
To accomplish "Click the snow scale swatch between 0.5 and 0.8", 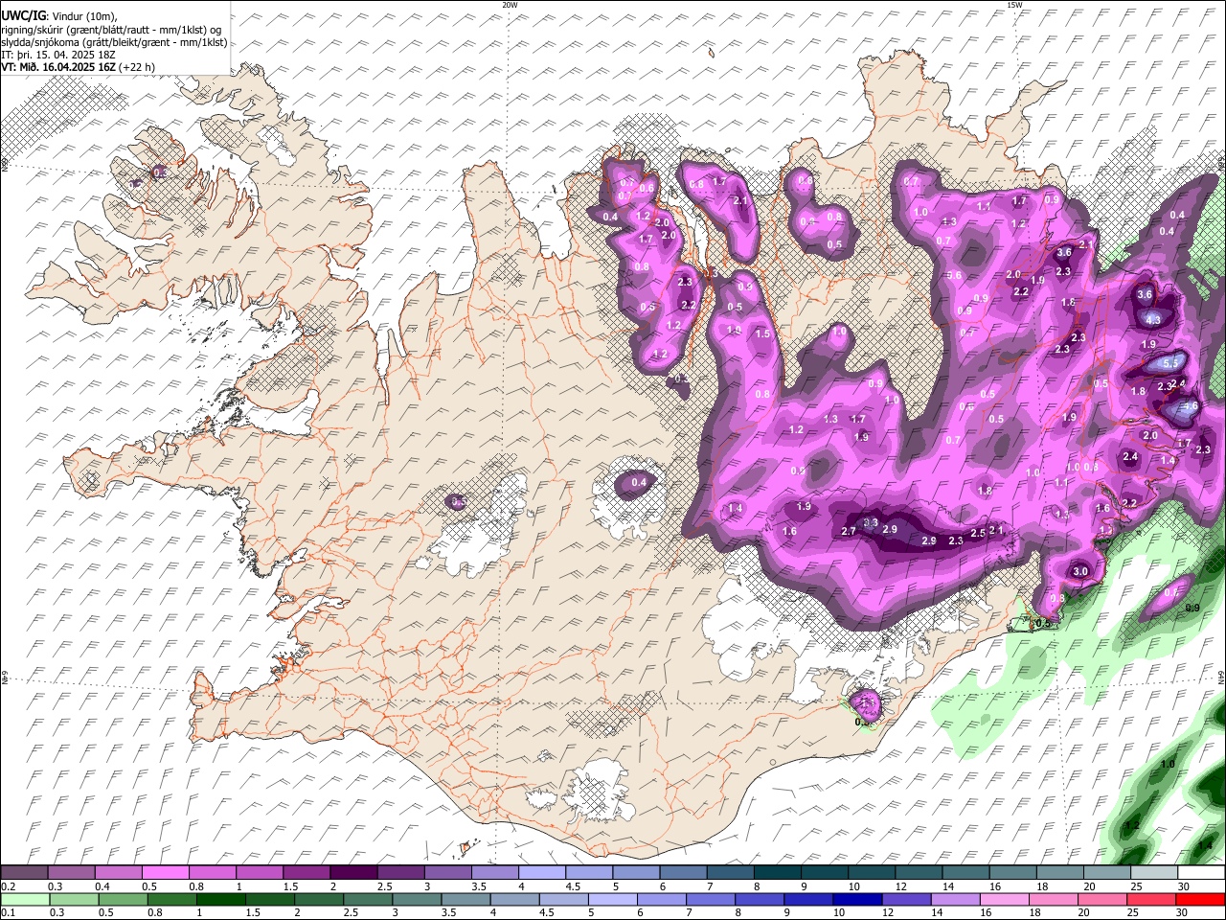I will (x=165, y=873).
